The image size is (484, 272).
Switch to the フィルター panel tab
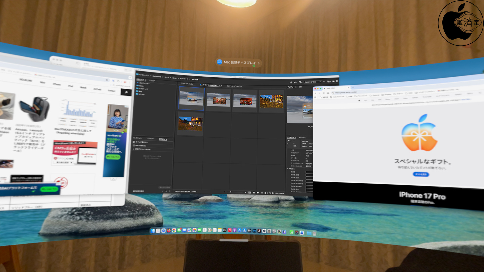tap(151, 138)
